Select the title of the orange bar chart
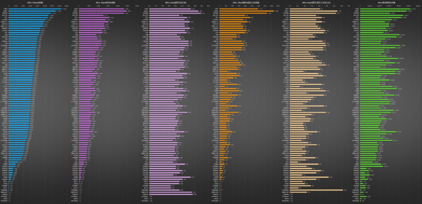Viewport: 422px width, 204px height. [x=246, y=3]
